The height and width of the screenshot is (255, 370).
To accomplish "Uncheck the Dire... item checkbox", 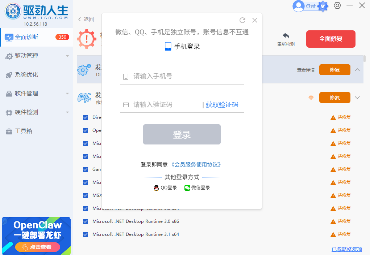I will [x=86, y=117].
